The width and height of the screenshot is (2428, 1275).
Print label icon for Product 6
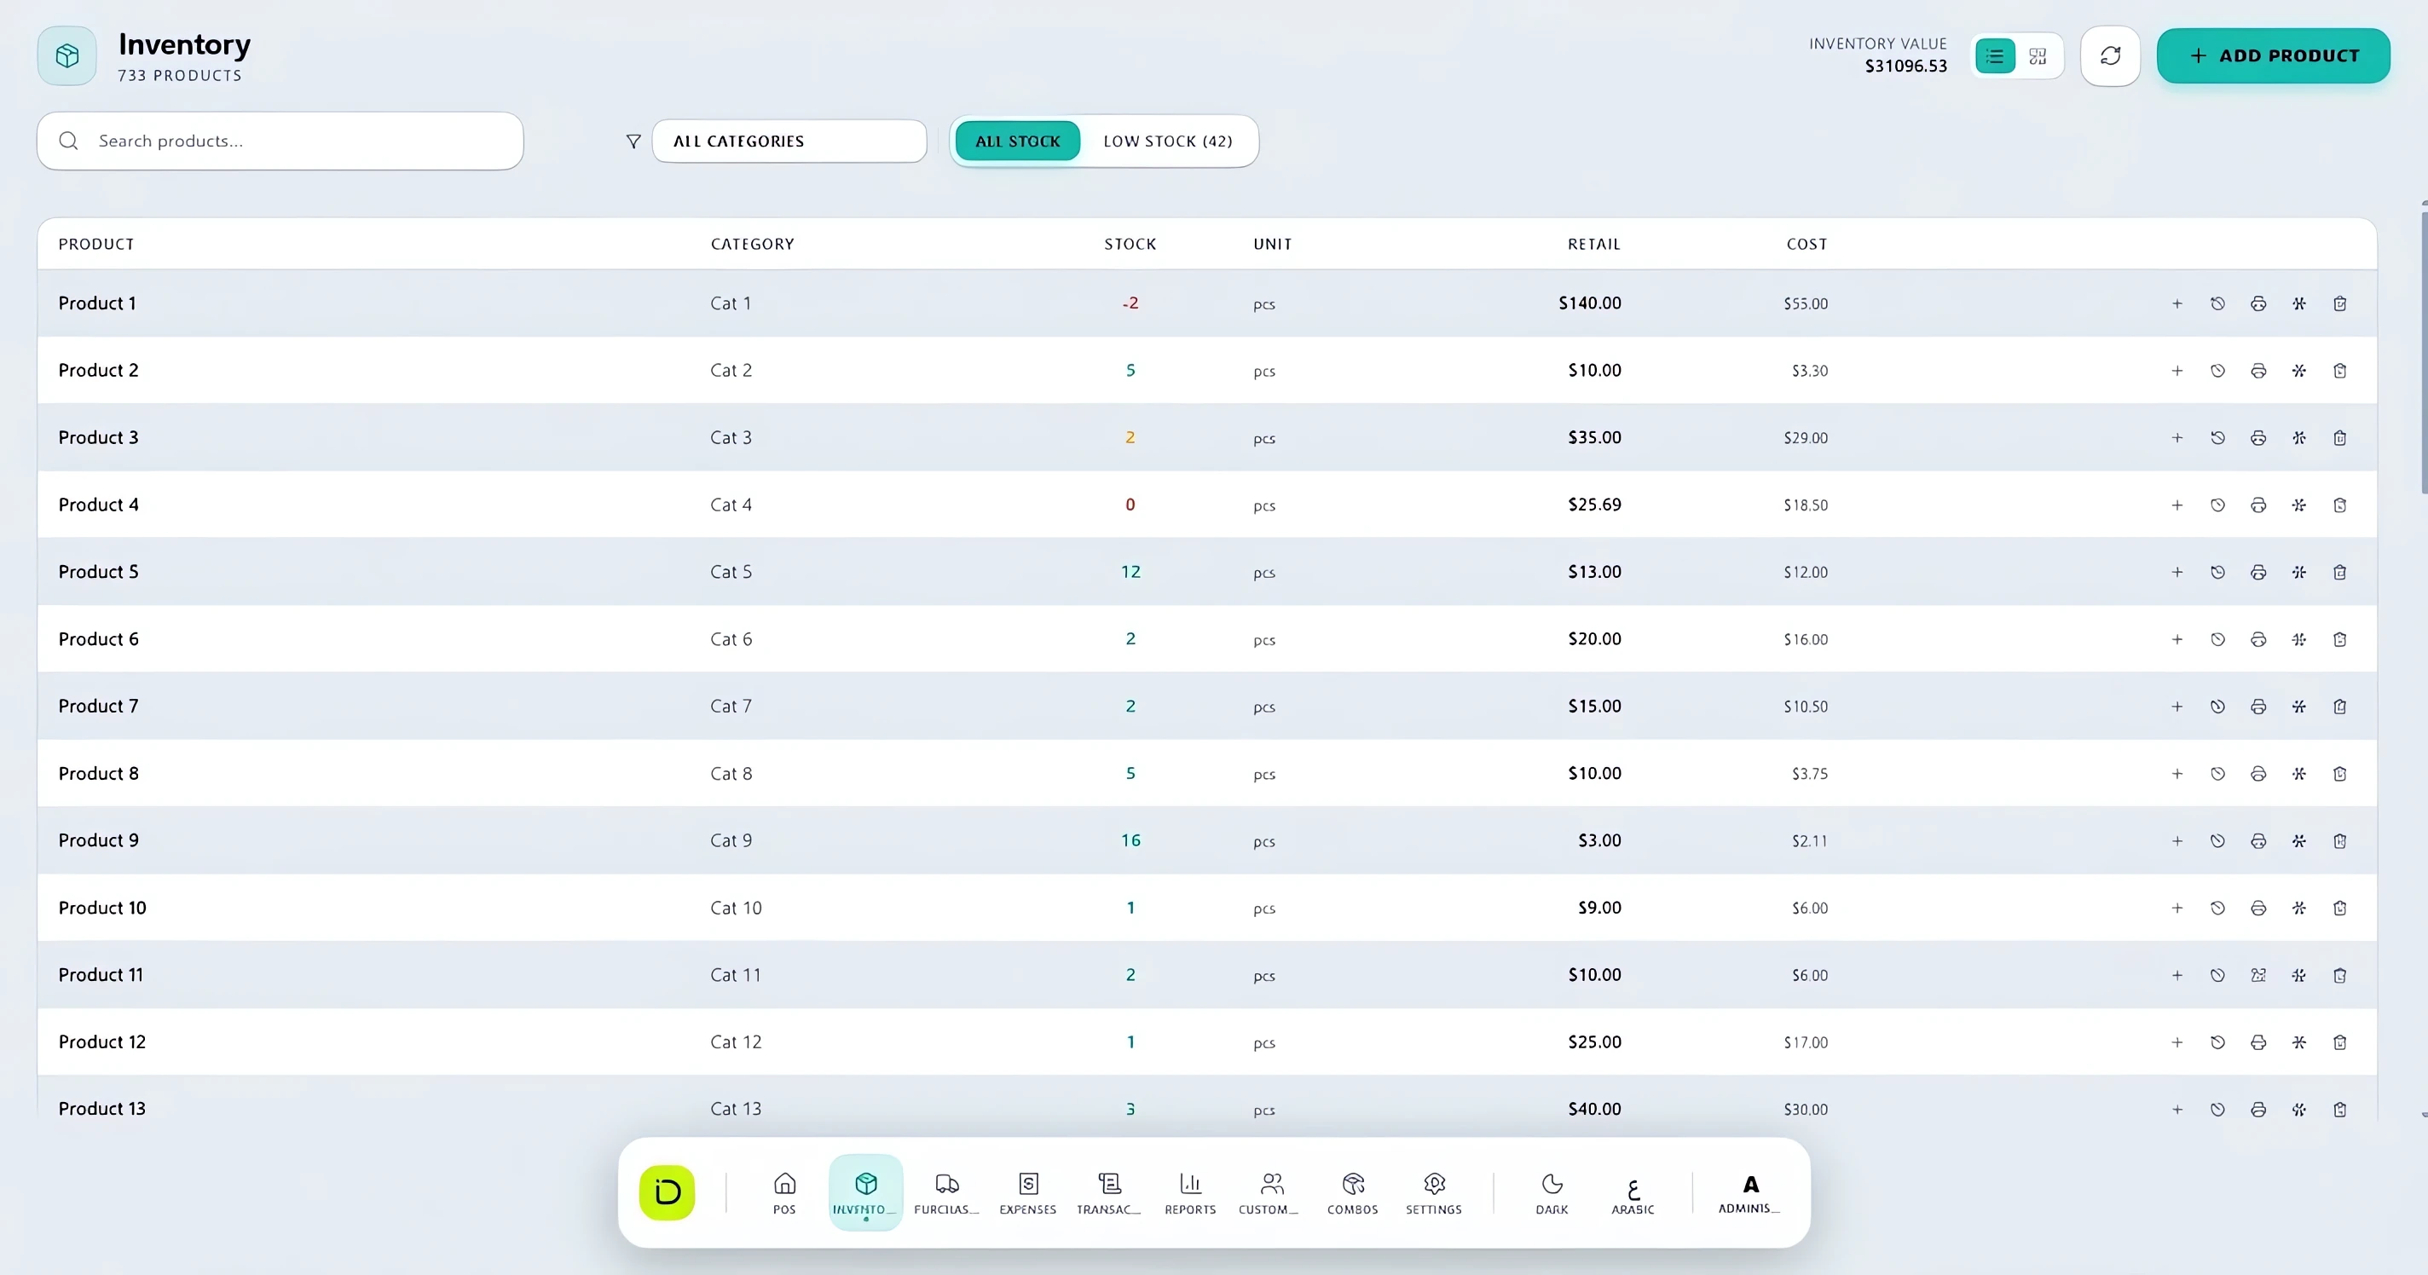(2258, 639)
